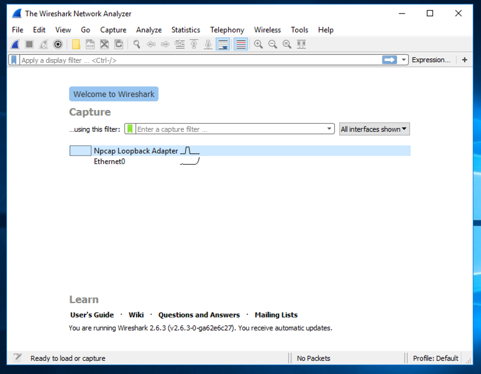Go to specified packet icon
This screenshot has width=481, height=374.
pos(180,45)
